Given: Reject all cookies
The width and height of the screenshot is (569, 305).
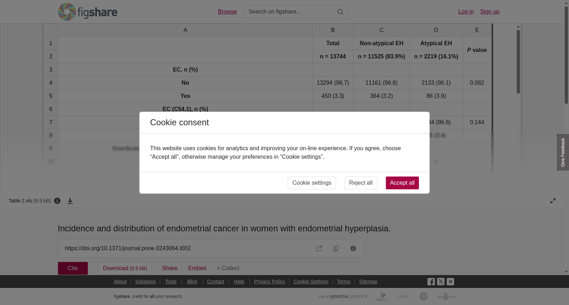Looking at the screenshot, I should click(x=361, y=183).
